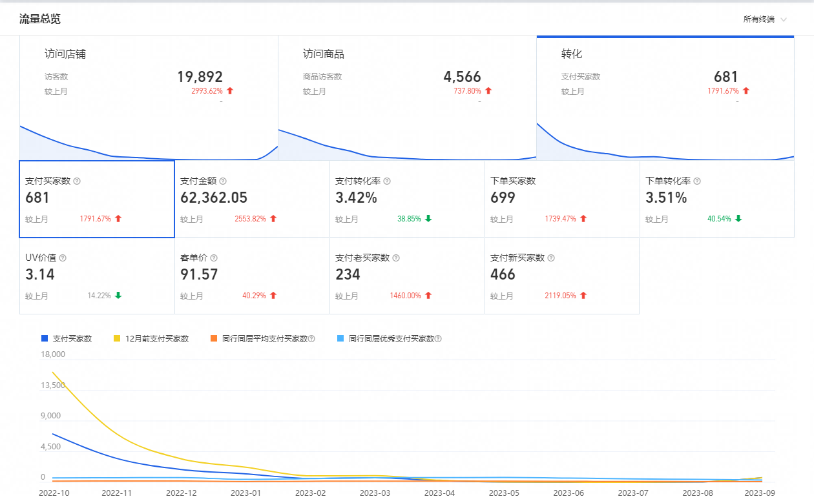814x501 pixels.
Task: Click help icon beside 客单价
Action: 214,258
